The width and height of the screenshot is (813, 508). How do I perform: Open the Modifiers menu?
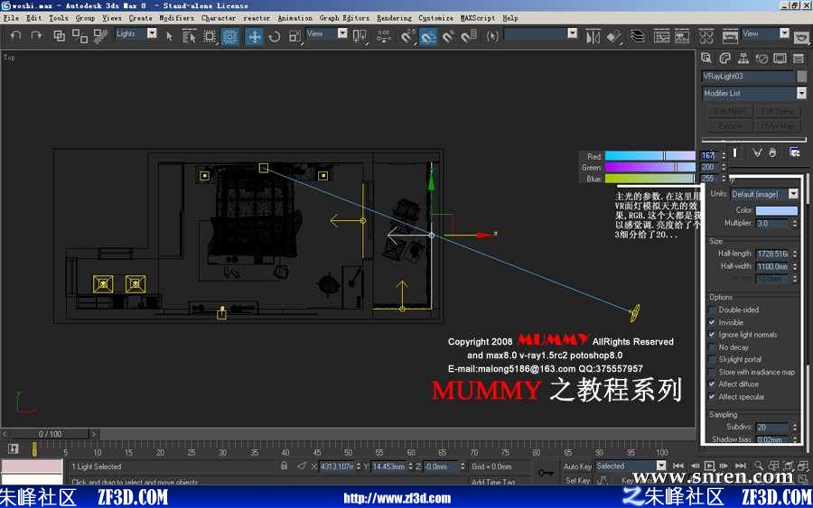coord(176,18)
